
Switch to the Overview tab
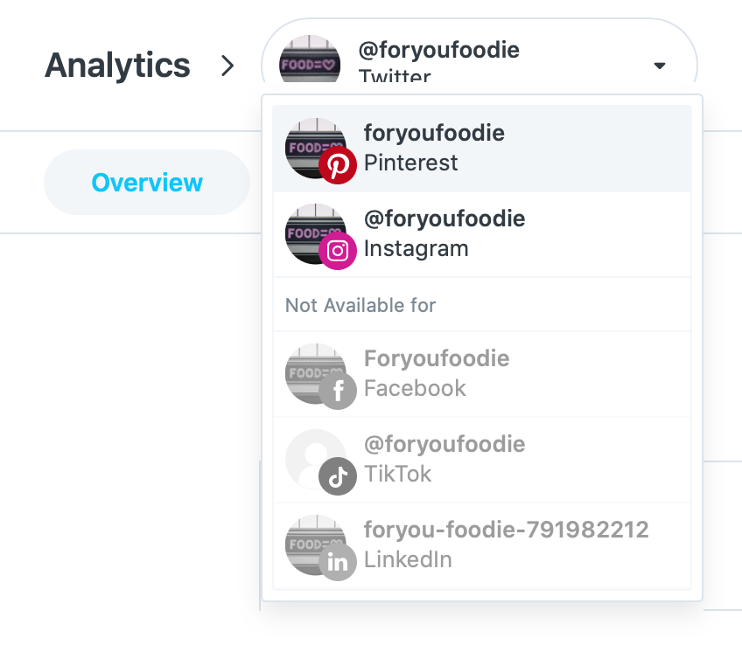point(147,183)
